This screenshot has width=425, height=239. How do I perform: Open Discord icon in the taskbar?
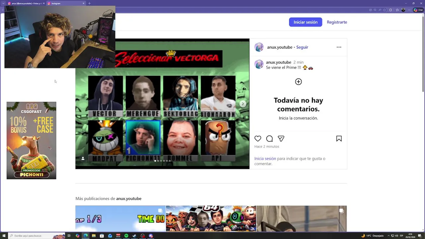pyautogui.click(x=150, y=236)
